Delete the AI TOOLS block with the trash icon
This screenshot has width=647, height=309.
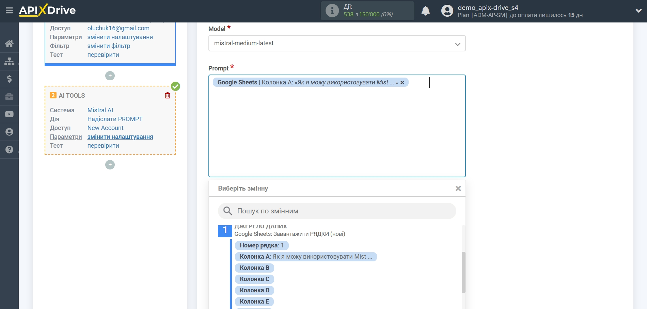168,96
